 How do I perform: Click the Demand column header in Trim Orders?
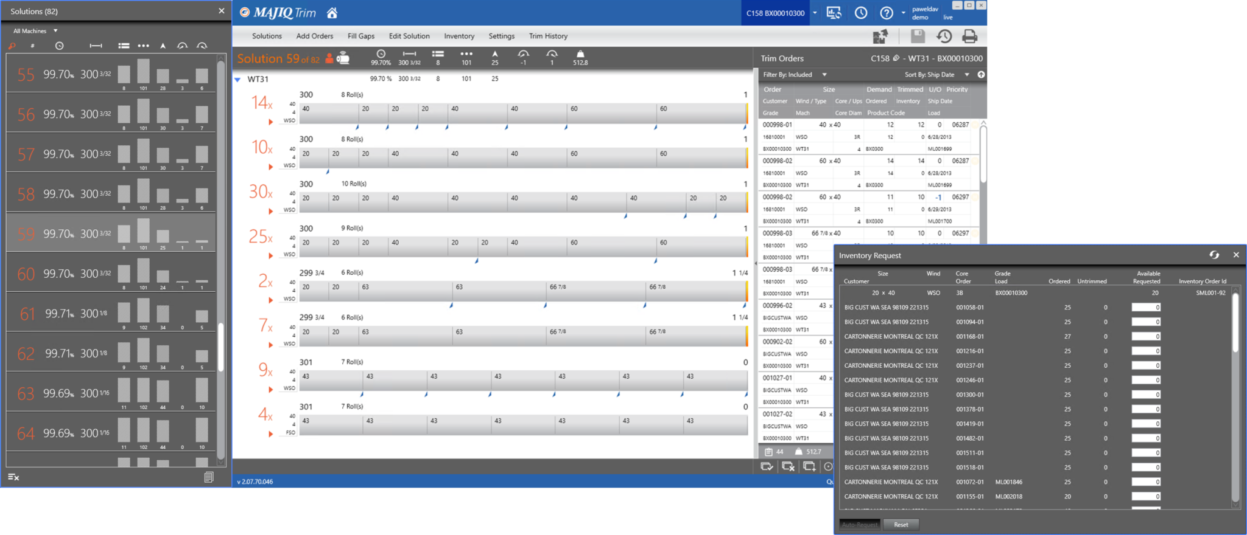879,89
